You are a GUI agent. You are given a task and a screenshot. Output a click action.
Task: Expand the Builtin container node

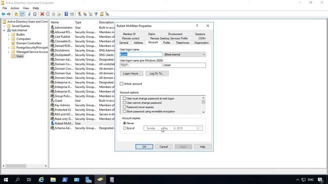9,35
